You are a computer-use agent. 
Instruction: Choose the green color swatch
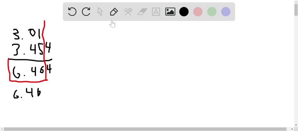212,12
